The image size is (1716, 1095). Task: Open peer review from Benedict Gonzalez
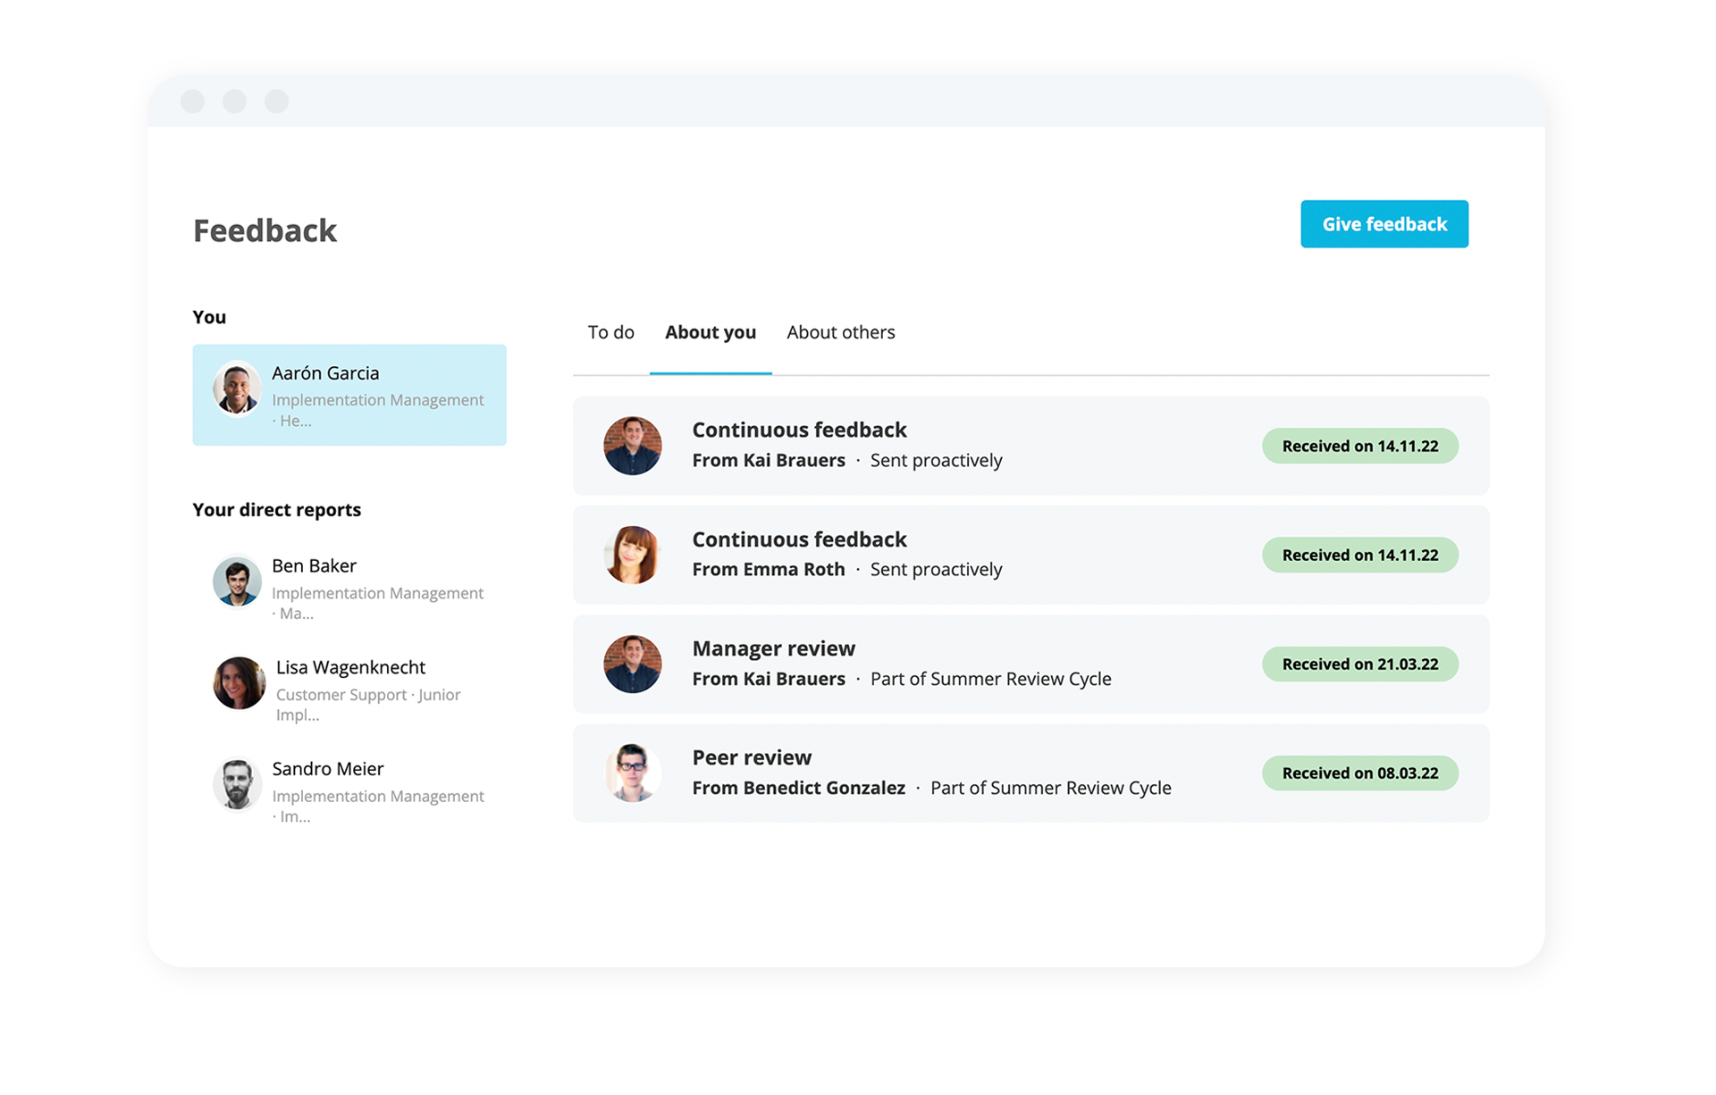coord(1030,773)
